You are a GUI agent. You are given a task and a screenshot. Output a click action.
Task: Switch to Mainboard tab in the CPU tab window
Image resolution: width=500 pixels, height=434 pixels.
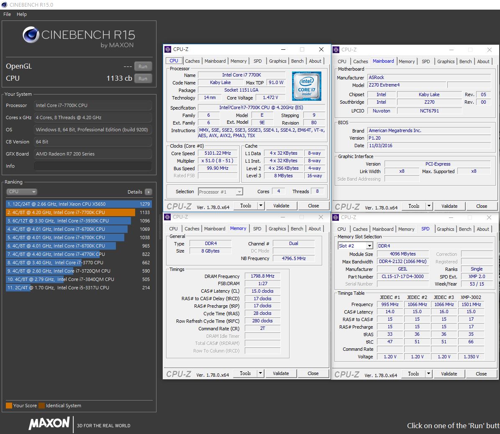click(215, 61)
